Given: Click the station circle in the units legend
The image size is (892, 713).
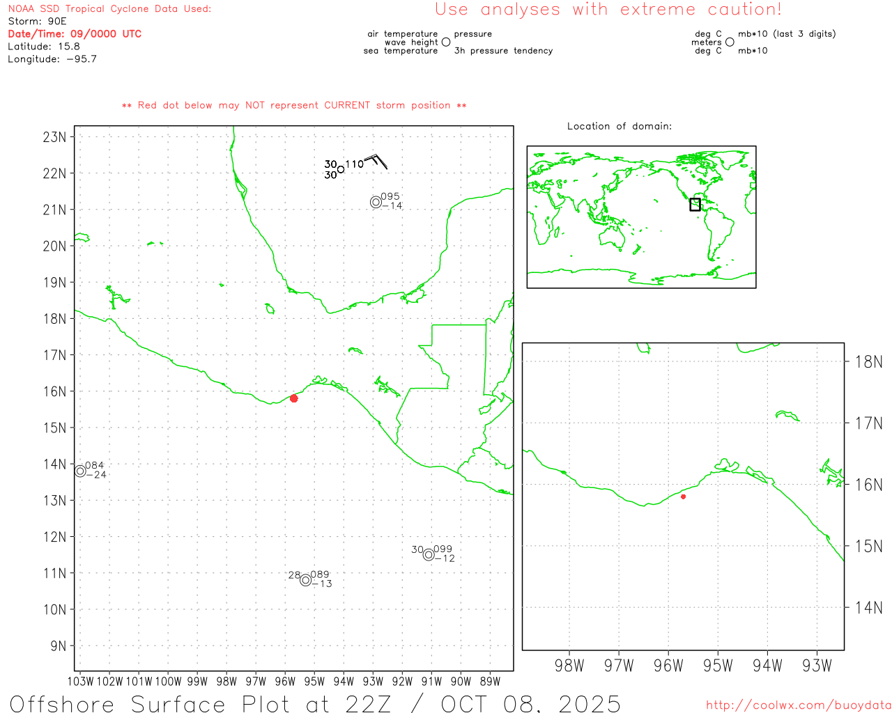Looking at the screenshot, I should [x=730, y=42].
